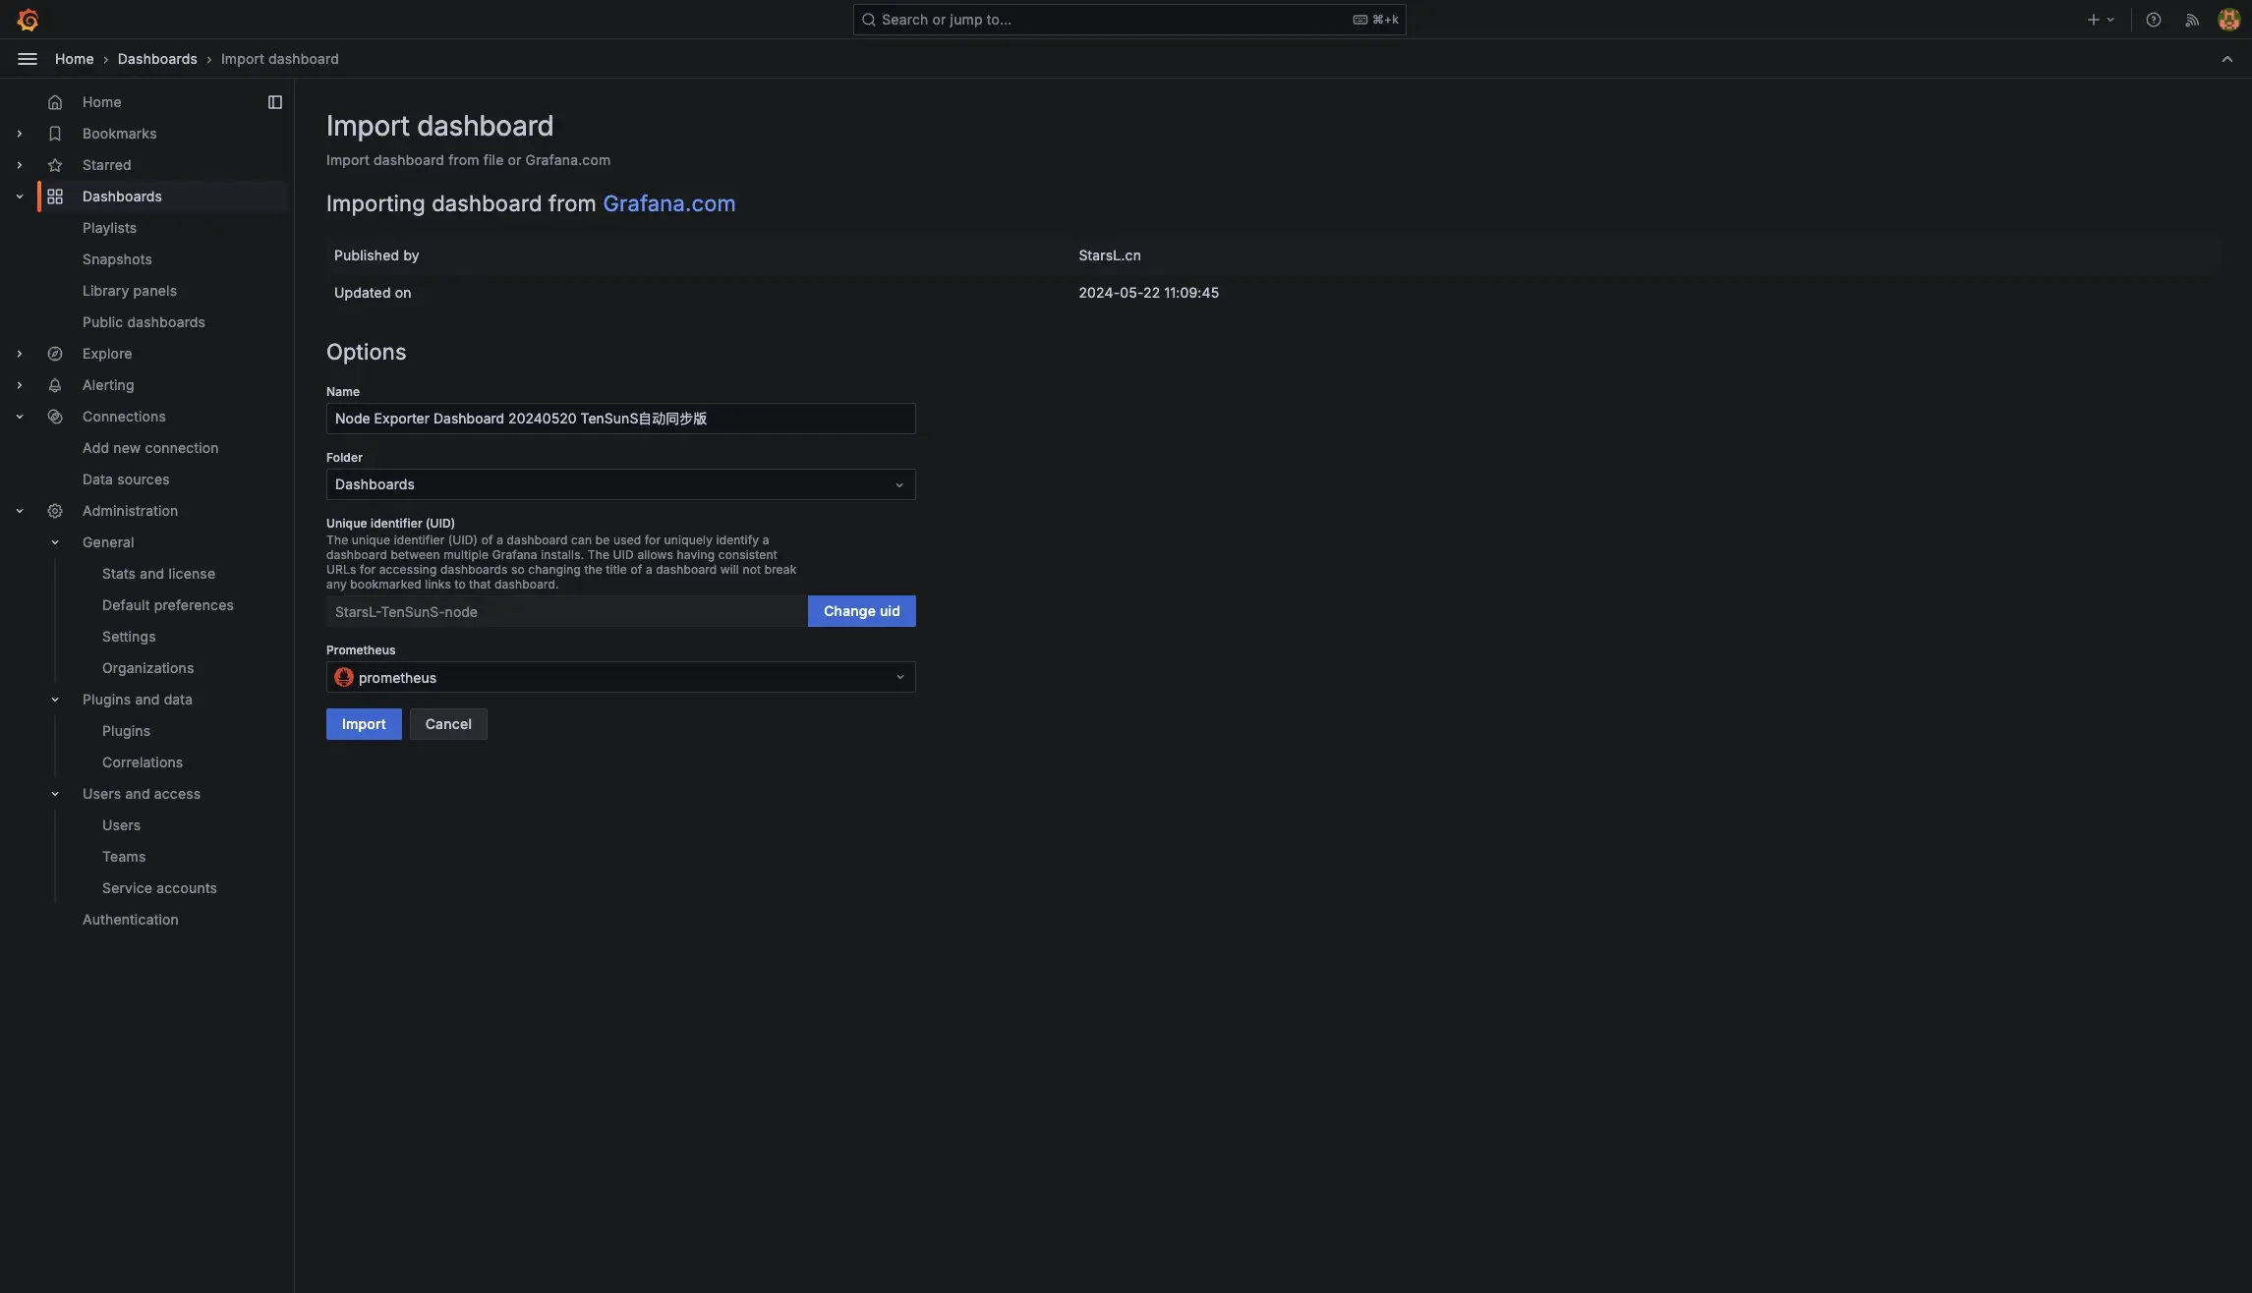Go to Dashboards in breadcrumb
The height and width of the screenshot is (1293, 2252).
[157, 59]
